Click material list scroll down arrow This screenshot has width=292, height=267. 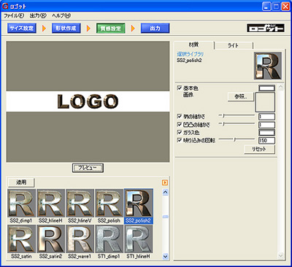[x=165, y=256]
